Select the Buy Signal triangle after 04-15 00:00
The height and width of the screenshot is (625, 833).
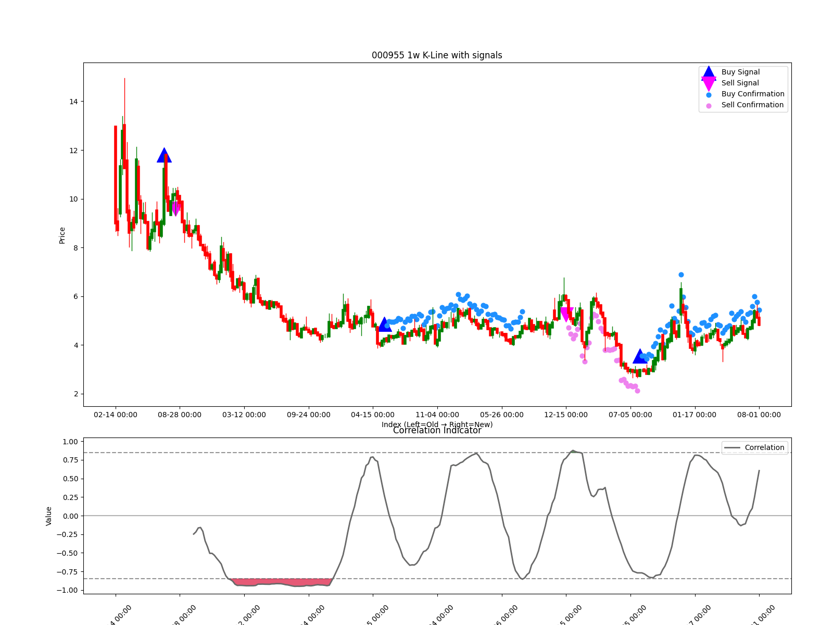coord(385,324)
